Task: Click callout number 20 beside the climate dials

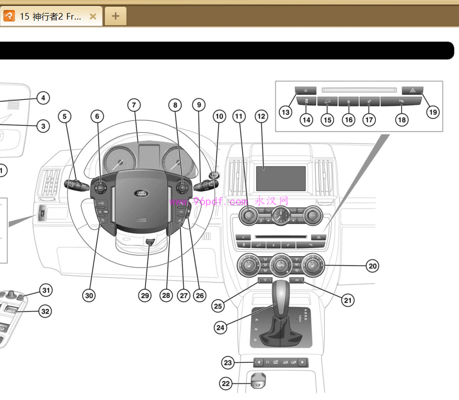Action: (372, 266)
